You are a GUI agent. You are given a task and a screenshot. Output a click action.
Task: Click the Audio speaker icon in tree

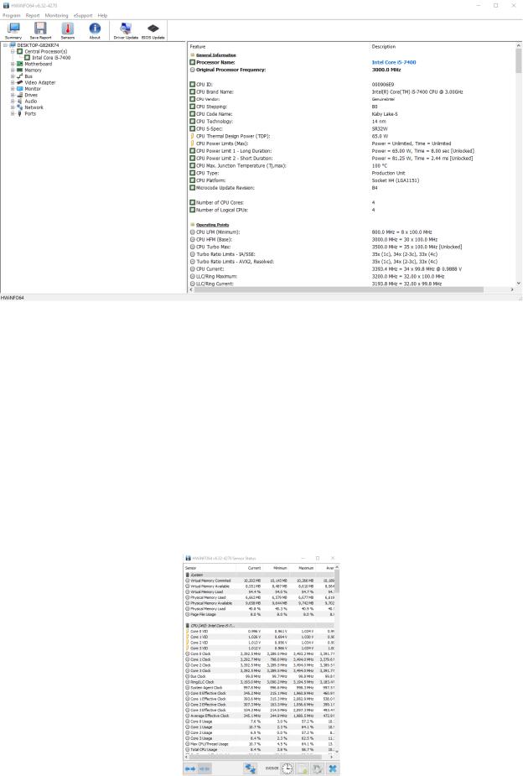tap(20, 101)
